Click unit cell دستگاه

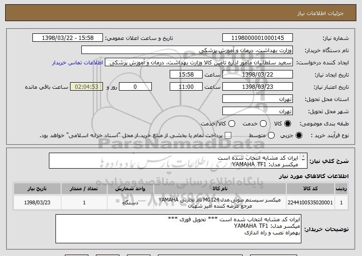pyautogui.click(x=130, y=202)
